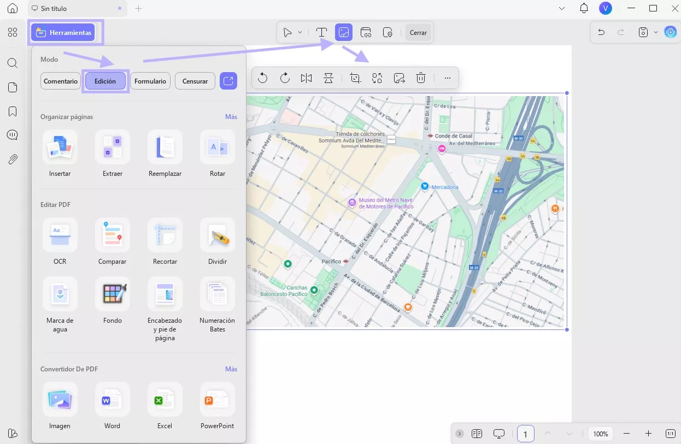Viewport: 681px width, 444px height.
Task: Open the Fondo background tool
Action: point(112,301)
